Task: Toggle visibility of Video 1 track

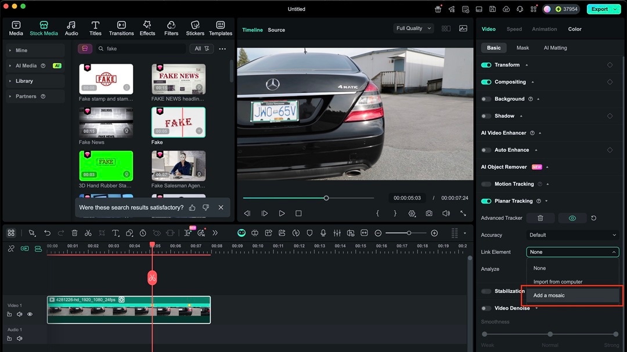Action: [30, 314]
